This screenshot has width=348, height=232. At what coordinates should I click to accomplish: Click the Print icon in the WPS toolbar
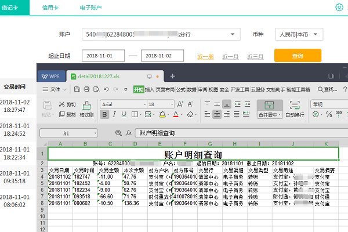point(86,89)
